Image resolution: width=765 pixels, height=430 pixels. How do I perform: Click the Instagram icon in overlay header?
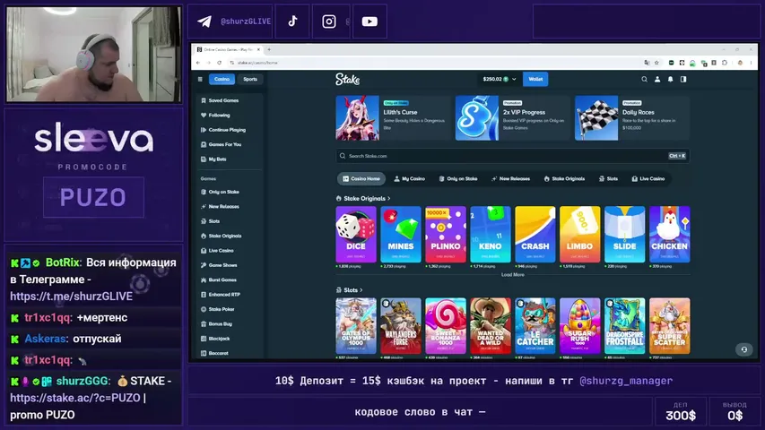pyautogui.click(x=329, y=21)
